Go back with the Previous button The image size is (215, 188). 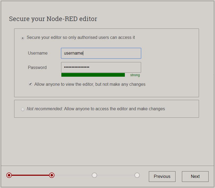pos(162,176)
